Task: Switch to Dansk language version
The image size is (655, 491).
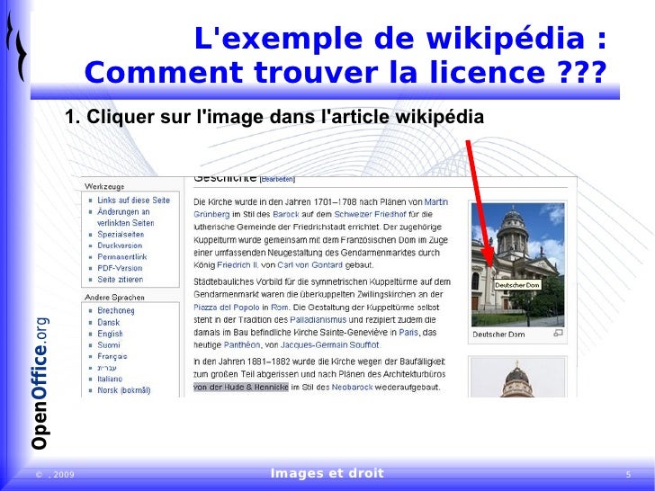Action: point(109,323)
